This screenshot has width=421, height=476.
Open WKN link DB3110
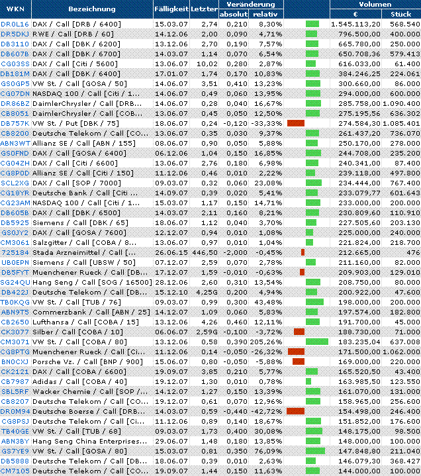(15, 44)
